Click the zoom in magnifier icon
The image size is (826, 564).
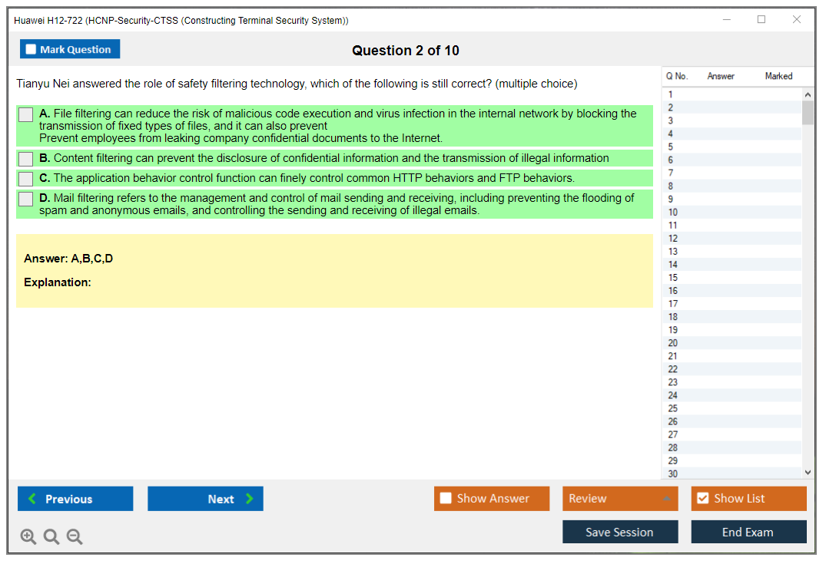(28, 536)
